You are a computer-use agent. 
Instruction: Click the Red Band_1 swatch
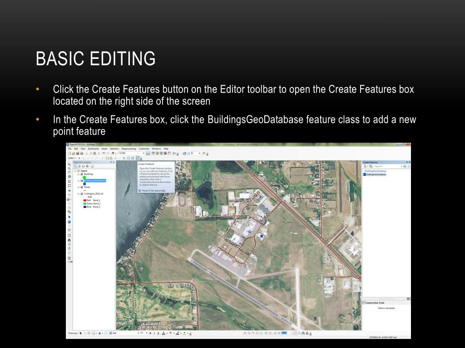(85, 200)
